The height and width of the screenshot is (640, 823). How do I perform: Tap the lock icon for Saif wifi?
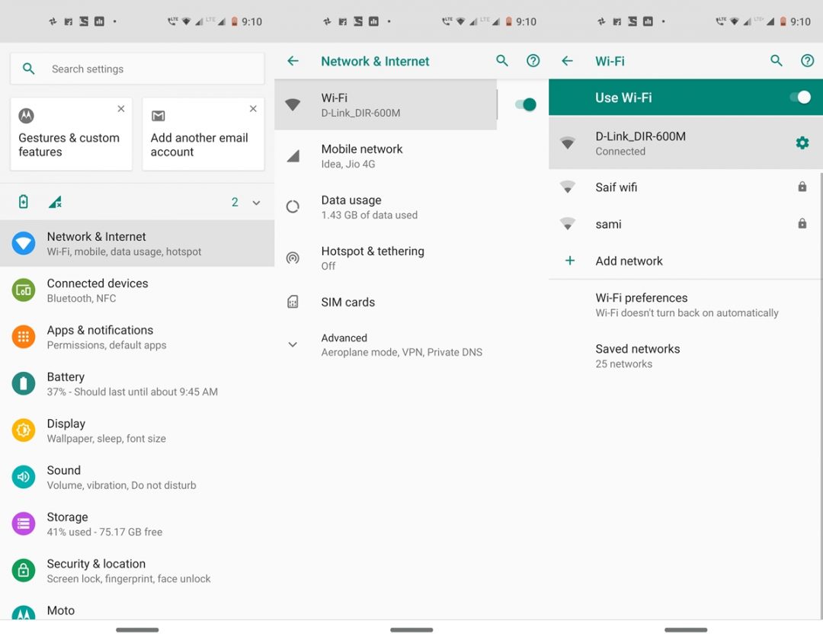[802, 187]
